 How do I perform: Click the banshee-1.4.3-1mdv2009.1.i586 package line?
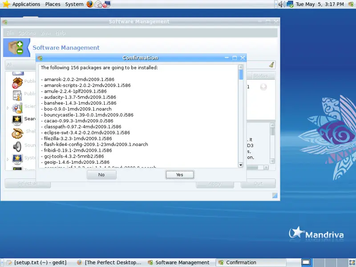pyautogui.click(x=79, y=103)
